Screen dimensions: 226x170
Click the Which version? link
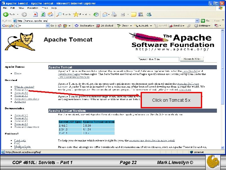point(24,87)
